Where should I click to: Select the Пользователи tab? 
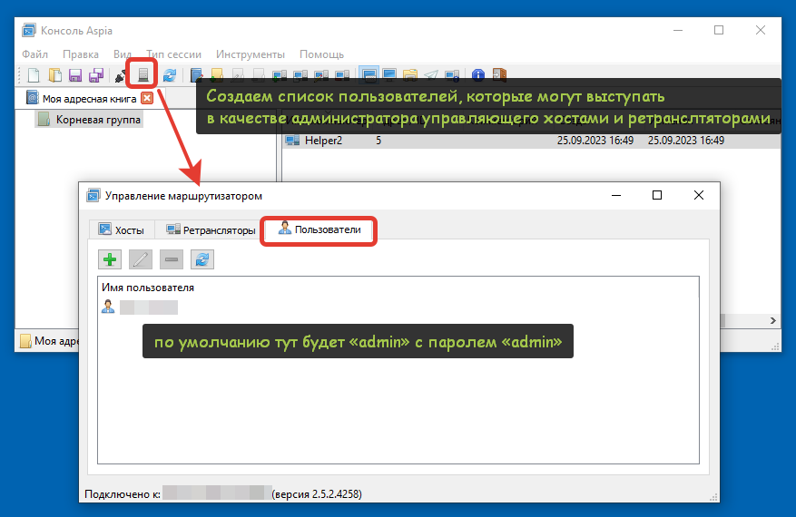click(x=319, y=230)
